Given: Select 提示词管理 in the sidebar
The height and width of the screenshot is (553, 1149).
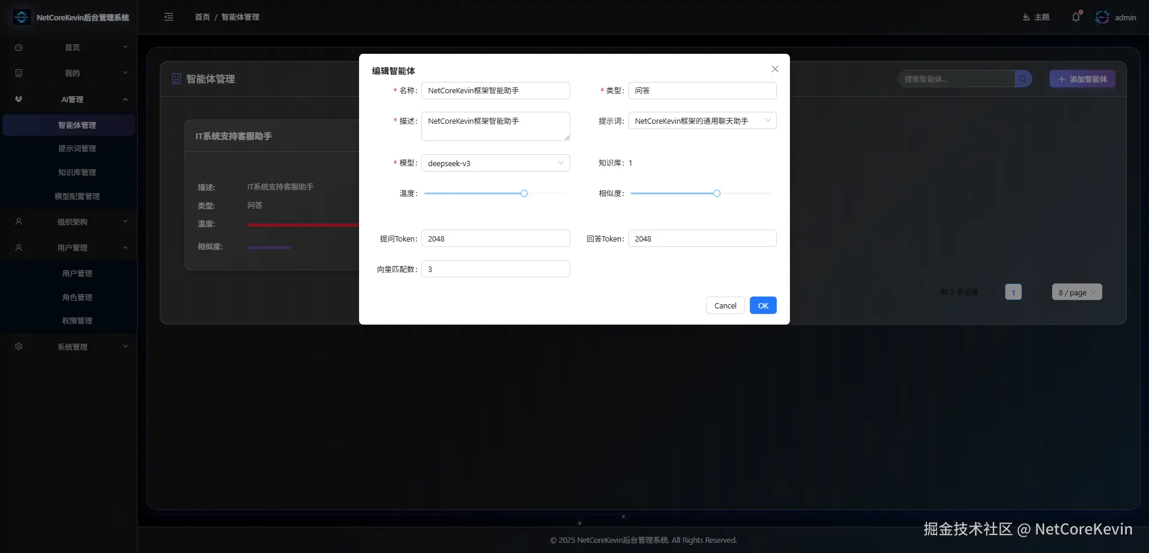Looking at the screenshot, I should [x=77, y=148].
